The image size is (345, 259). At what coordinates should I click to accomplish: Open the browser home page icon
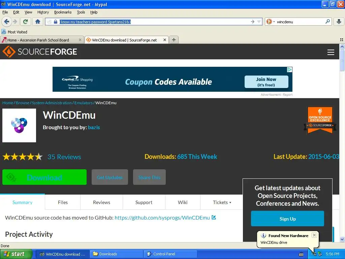point(38,22)
